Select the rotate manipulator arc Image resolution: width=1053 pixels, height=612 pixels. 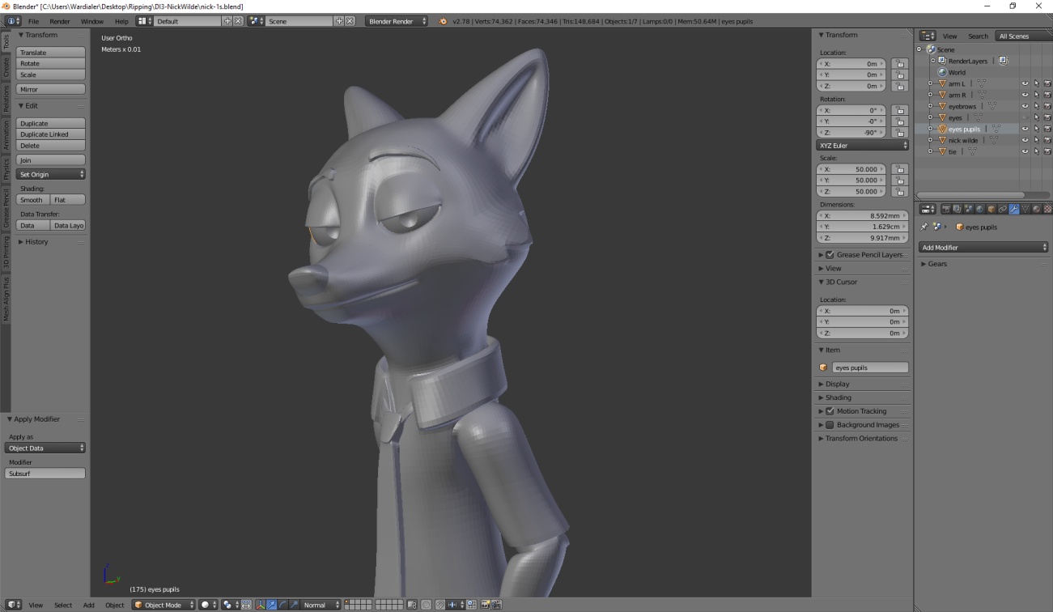click(282, 605)
